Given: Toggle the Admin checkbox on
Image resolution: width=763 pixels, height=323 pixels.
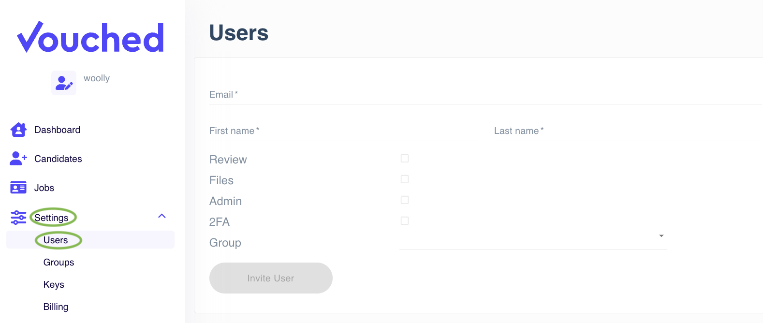Looking at the screenshot, I should (x=404, y=200).
